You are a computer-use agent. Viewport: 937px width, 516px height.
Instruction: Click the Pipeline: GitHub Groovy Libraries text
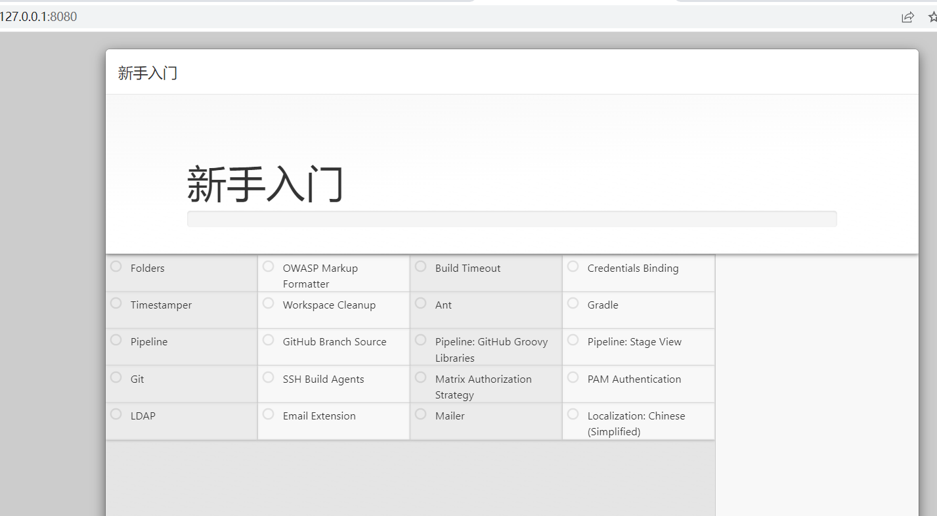pos(491,350)
